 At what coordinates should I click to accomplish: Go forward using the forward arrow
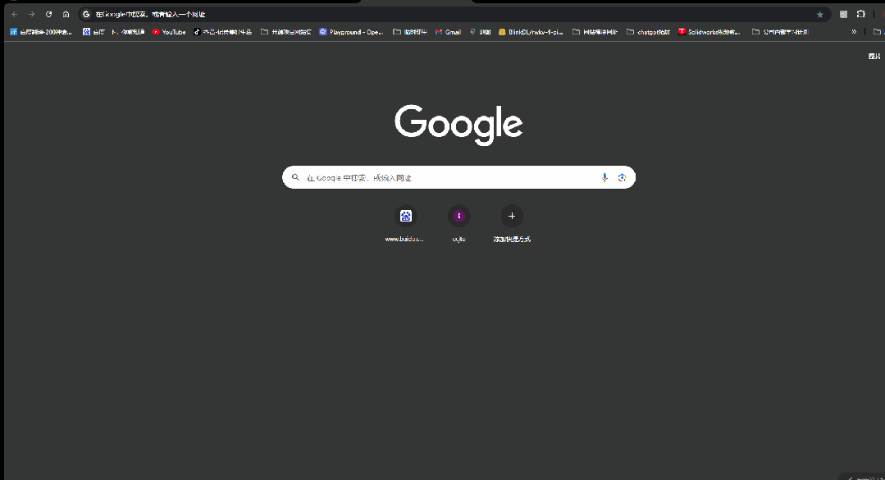(x=32, y=14)
